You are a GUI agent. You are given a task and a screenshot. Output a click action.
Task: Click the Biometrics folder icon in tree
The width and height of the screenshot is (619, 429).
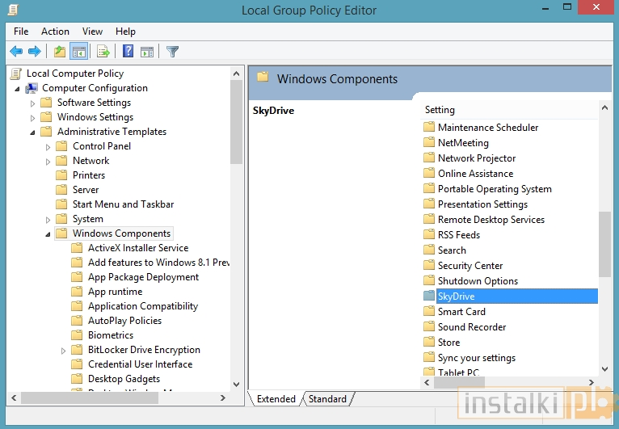point(77,334)
